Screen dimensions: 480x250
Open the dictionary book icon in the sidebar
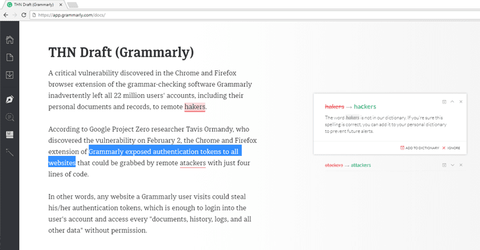click(x=10, y=134)
